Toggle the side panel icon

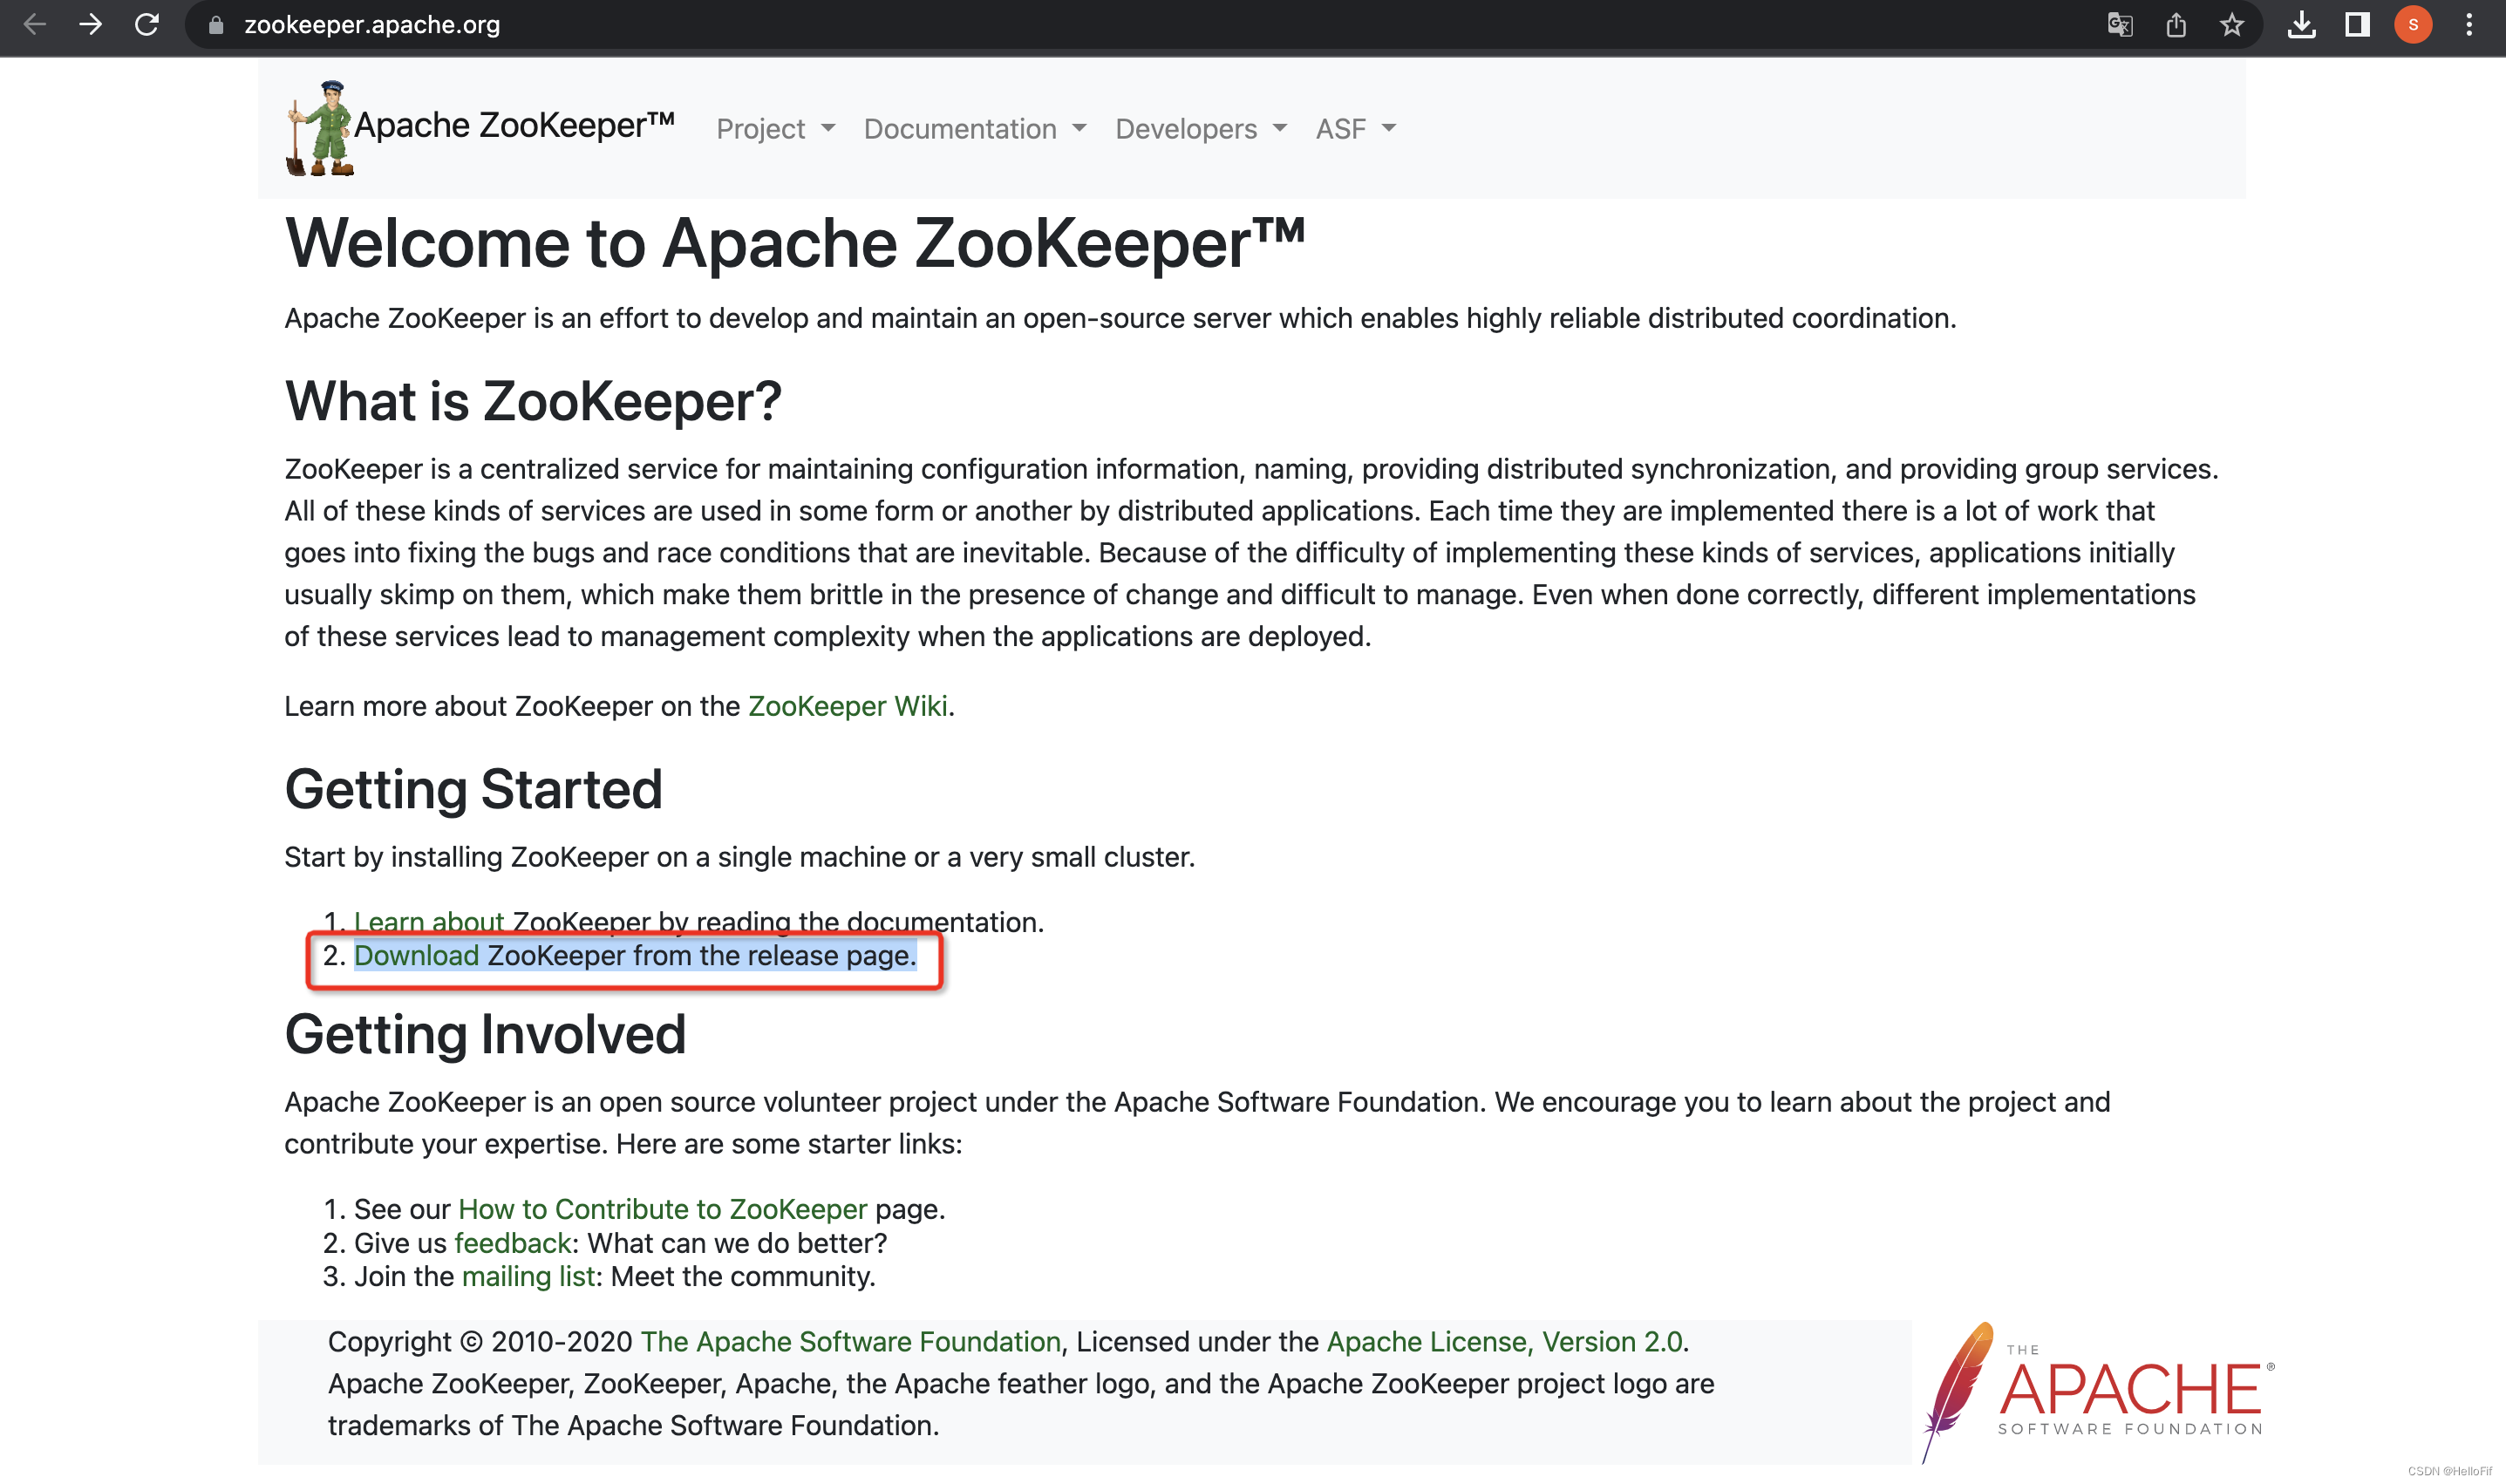(x=2357, y=26)
